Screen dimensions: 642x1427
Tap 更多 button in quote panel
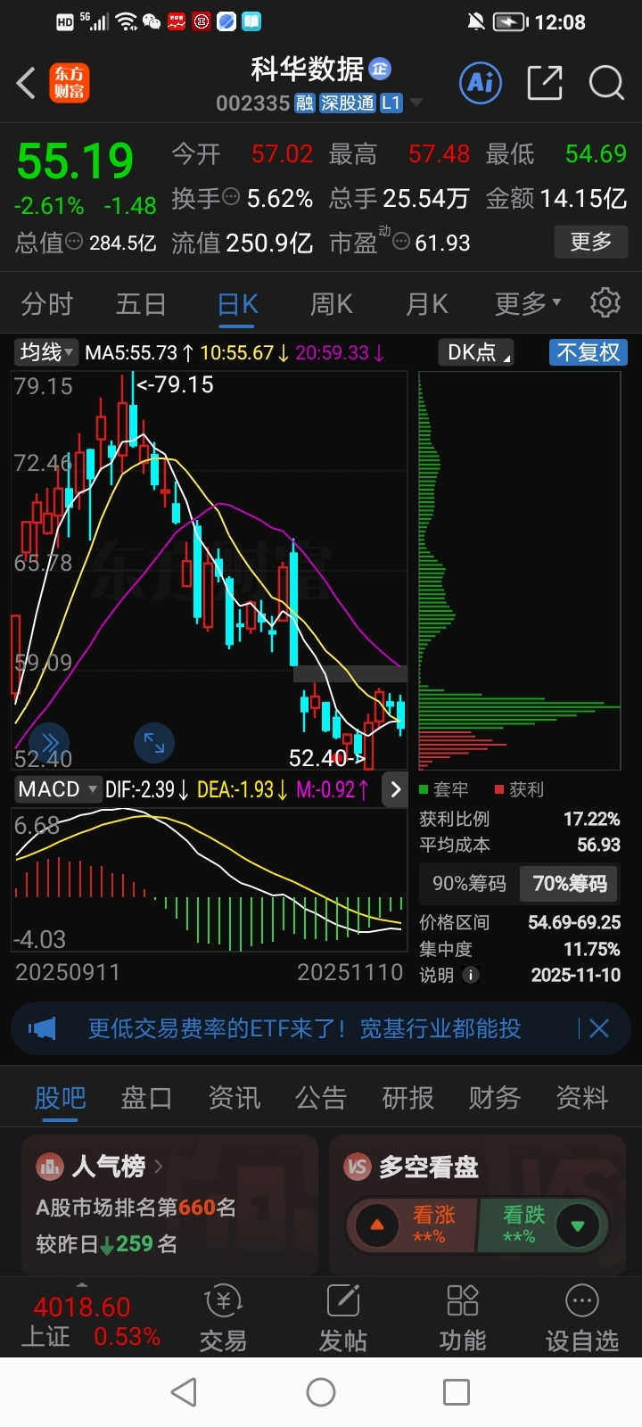click(x=591, y=241)
